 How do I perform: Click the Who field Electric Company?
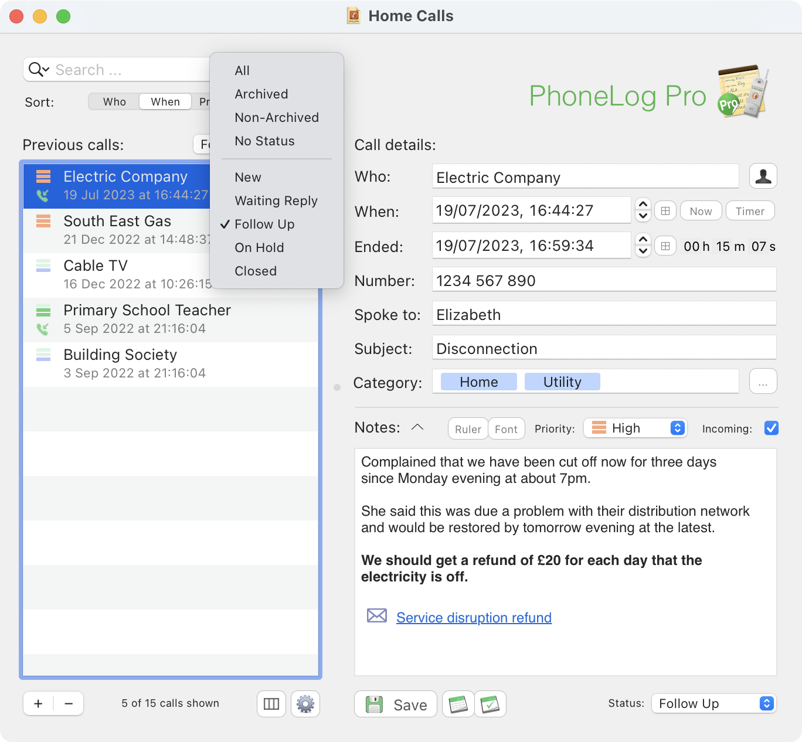585,176
